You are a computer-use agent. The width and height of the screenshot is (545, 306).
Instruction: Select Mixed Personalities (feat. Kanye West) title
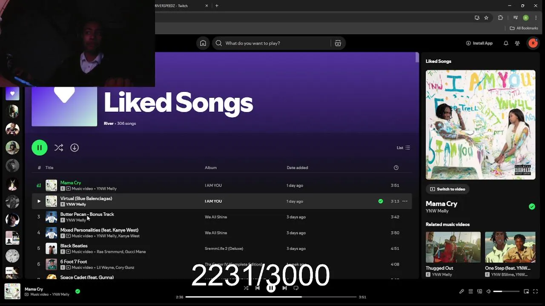99,230
